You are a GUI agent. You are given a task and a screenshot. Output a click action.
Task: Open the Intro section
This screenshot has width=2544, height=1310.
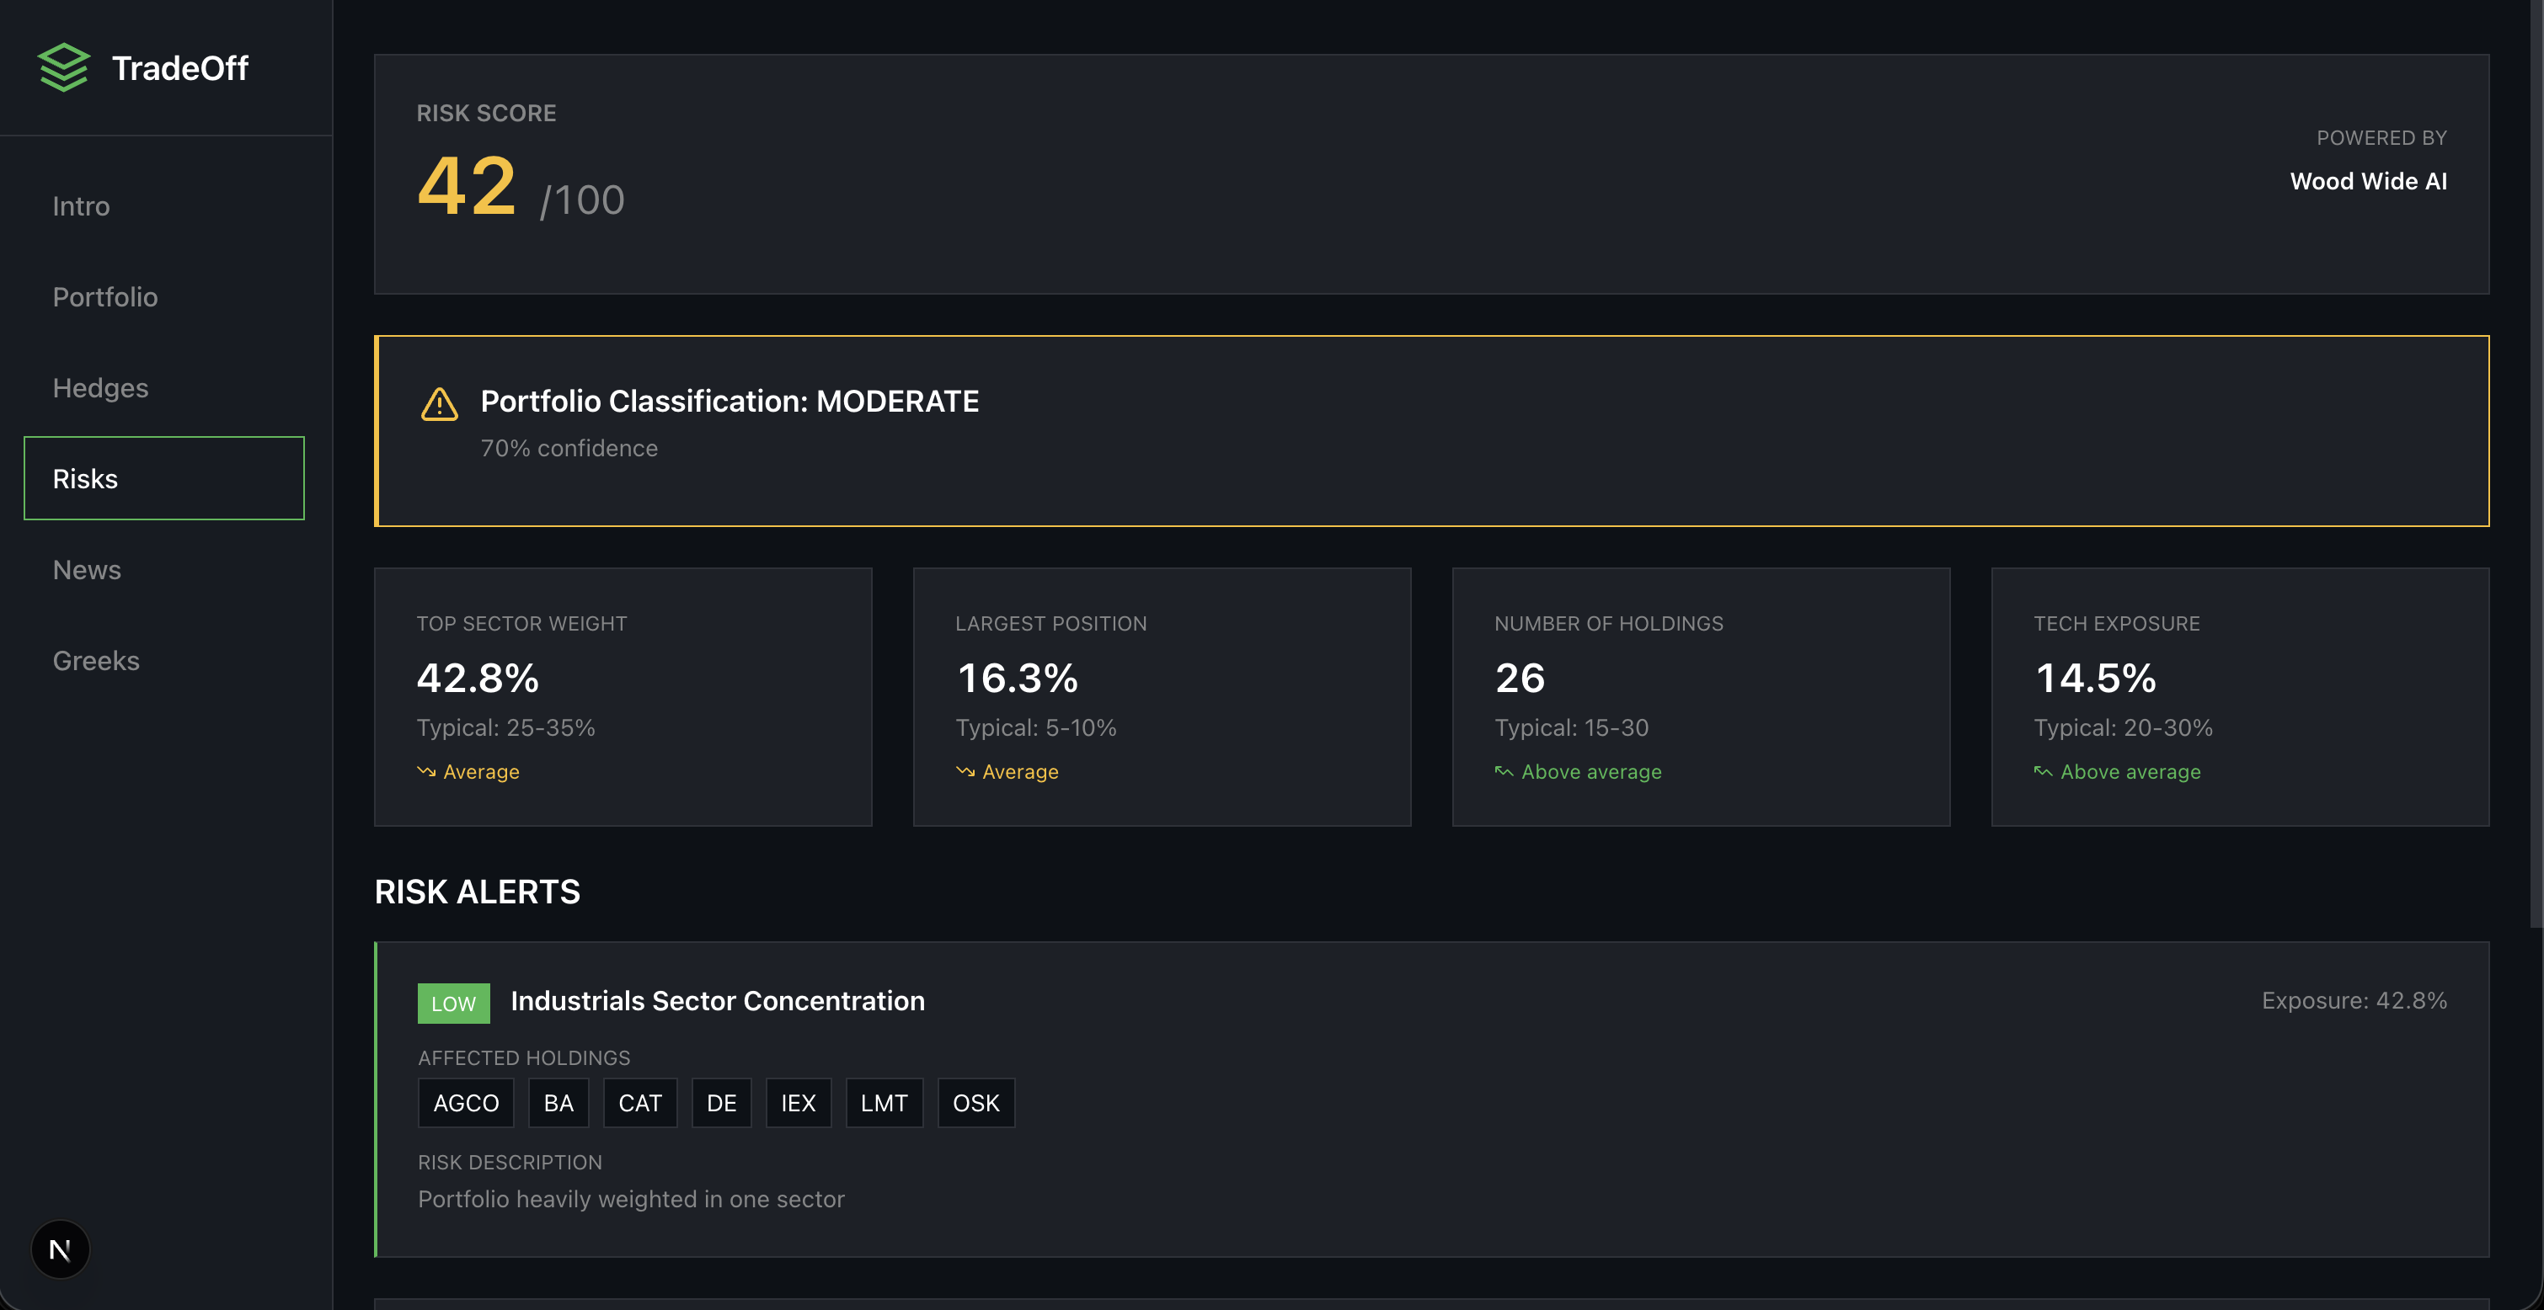coord(81,206)
